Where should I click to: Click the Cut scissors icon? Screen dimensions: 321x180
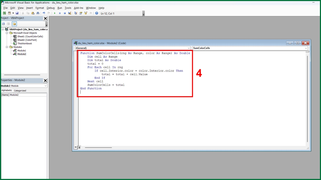tap(23, 13)
